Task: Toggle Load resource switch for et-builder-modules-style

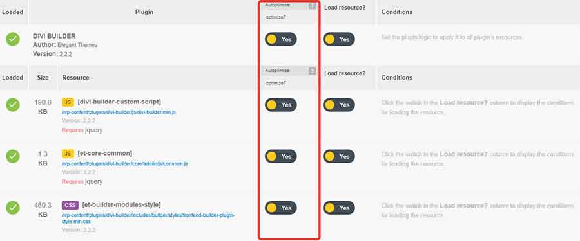Action: click(339, 208)
